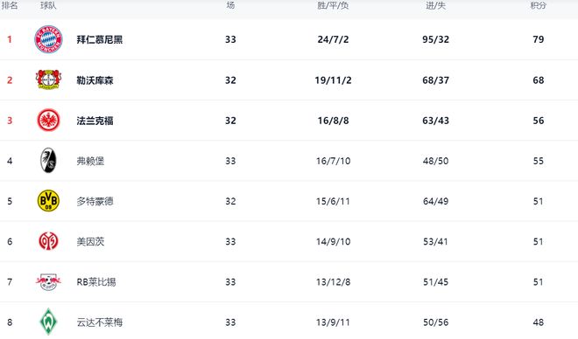Image resolution: width=578 pixels, height=339 pixels.
Task: Open team name RB莱比锡
Action: (x=96, y=282)
